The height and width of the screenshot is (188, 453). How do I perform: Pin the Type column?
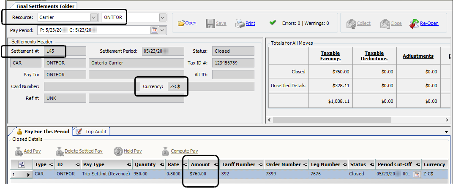(52, 165)
